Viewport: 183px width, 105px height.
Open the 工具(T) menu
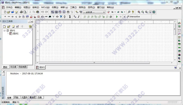click(73, 8)
